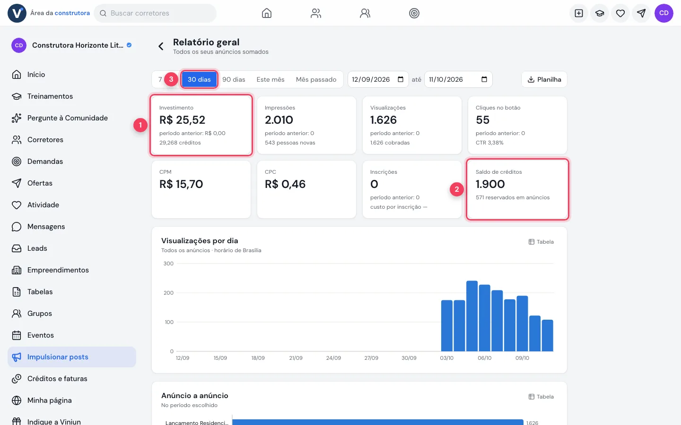
Task: Go to Corretores in the sidebar
Action: (x=72, y=140)
